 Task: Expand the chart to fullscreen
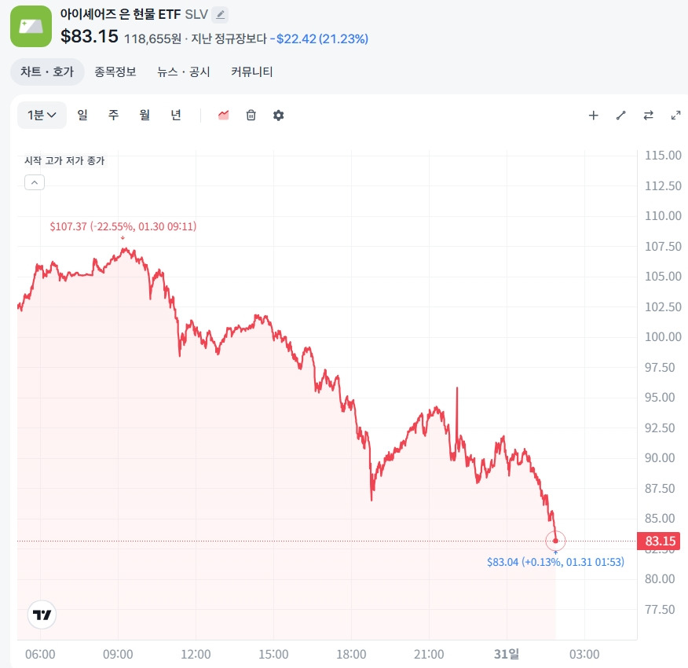675,115
